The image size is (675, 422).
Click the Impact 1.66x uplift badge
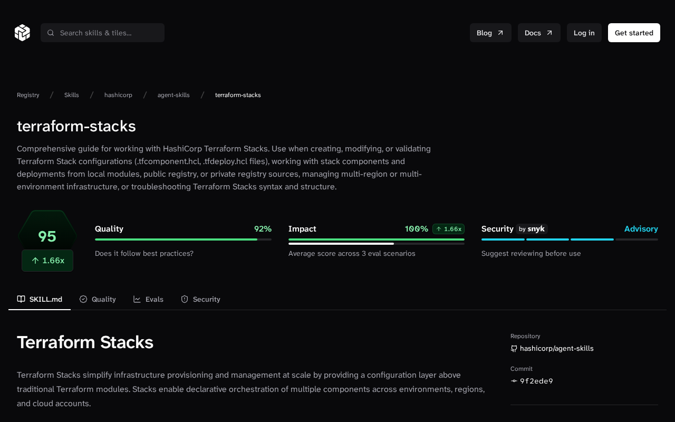point(448,229)
